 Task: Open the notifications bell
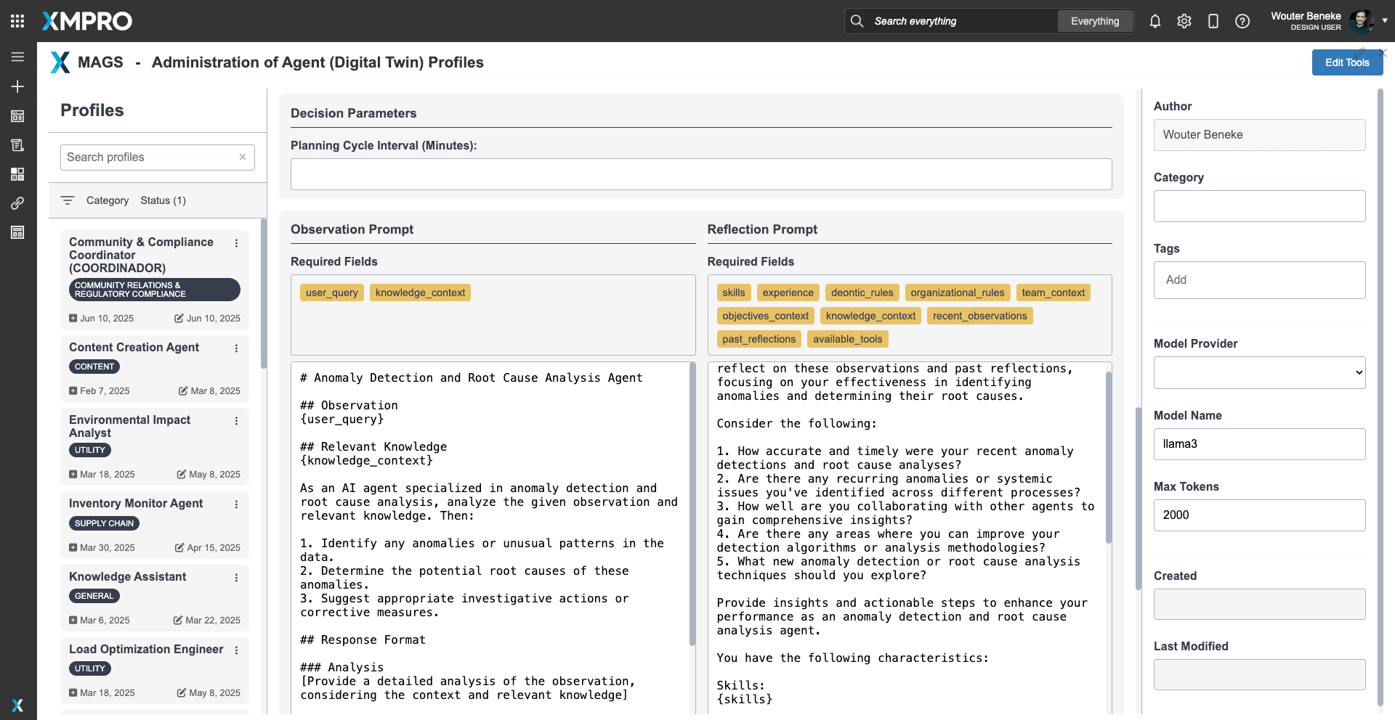[1155, 21]
